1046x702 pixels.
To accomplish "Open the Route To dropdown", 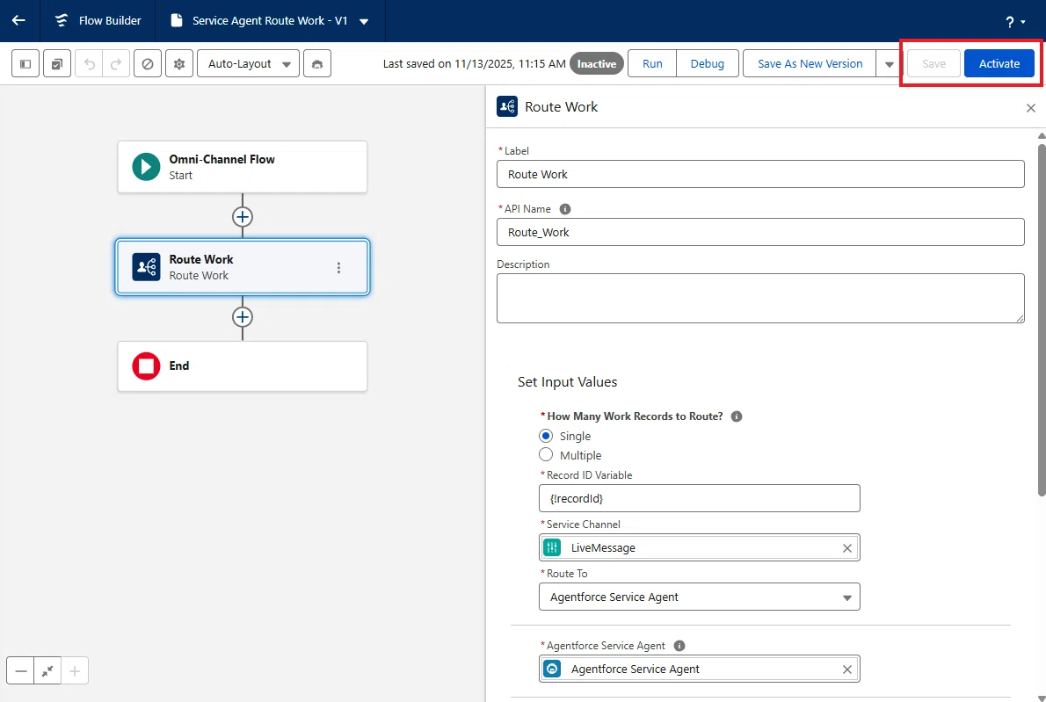I will pos(699,597).
